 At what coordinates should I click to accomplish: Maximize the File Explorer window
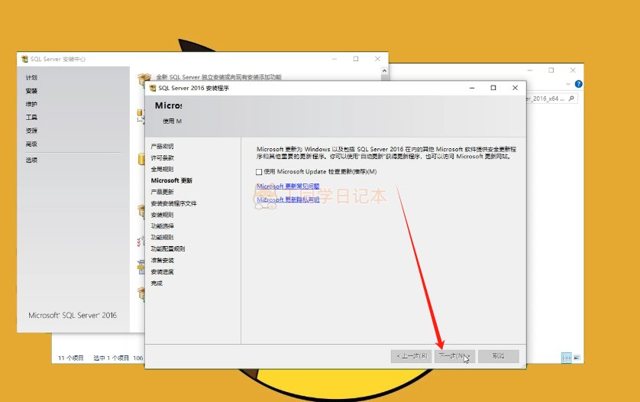[551, 70]
